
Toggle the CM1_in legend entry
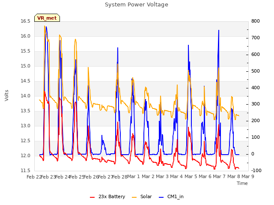pos(171,196)
